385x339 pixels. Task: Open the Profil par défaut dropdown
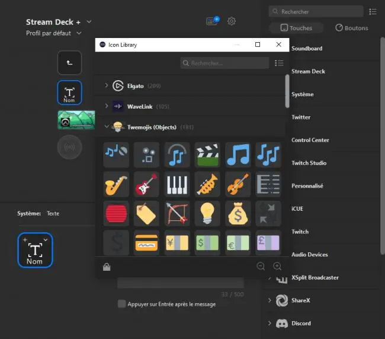pyautogui.click(x=79, y=33)
